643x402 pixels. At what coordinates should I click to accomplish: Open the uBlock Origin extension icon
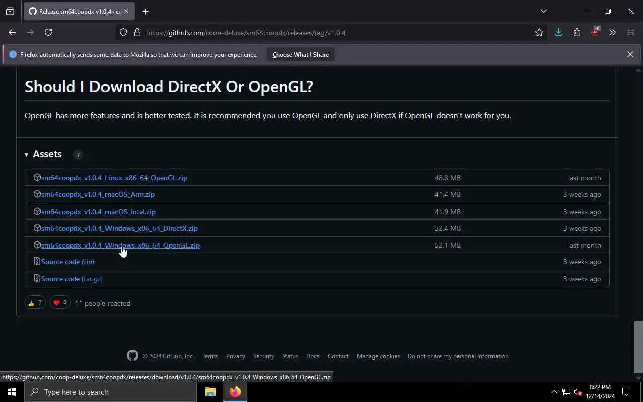pyautogui.click(x=595, y=32)
